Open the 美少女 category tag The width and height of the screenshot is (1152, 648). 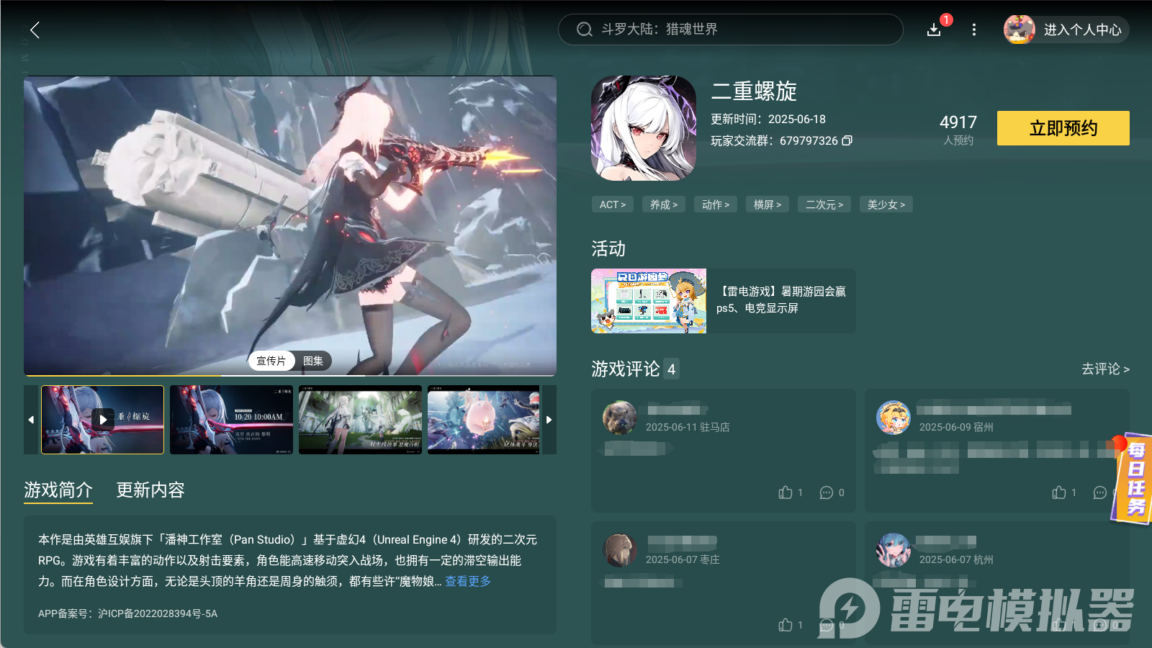tap(886, 204)
